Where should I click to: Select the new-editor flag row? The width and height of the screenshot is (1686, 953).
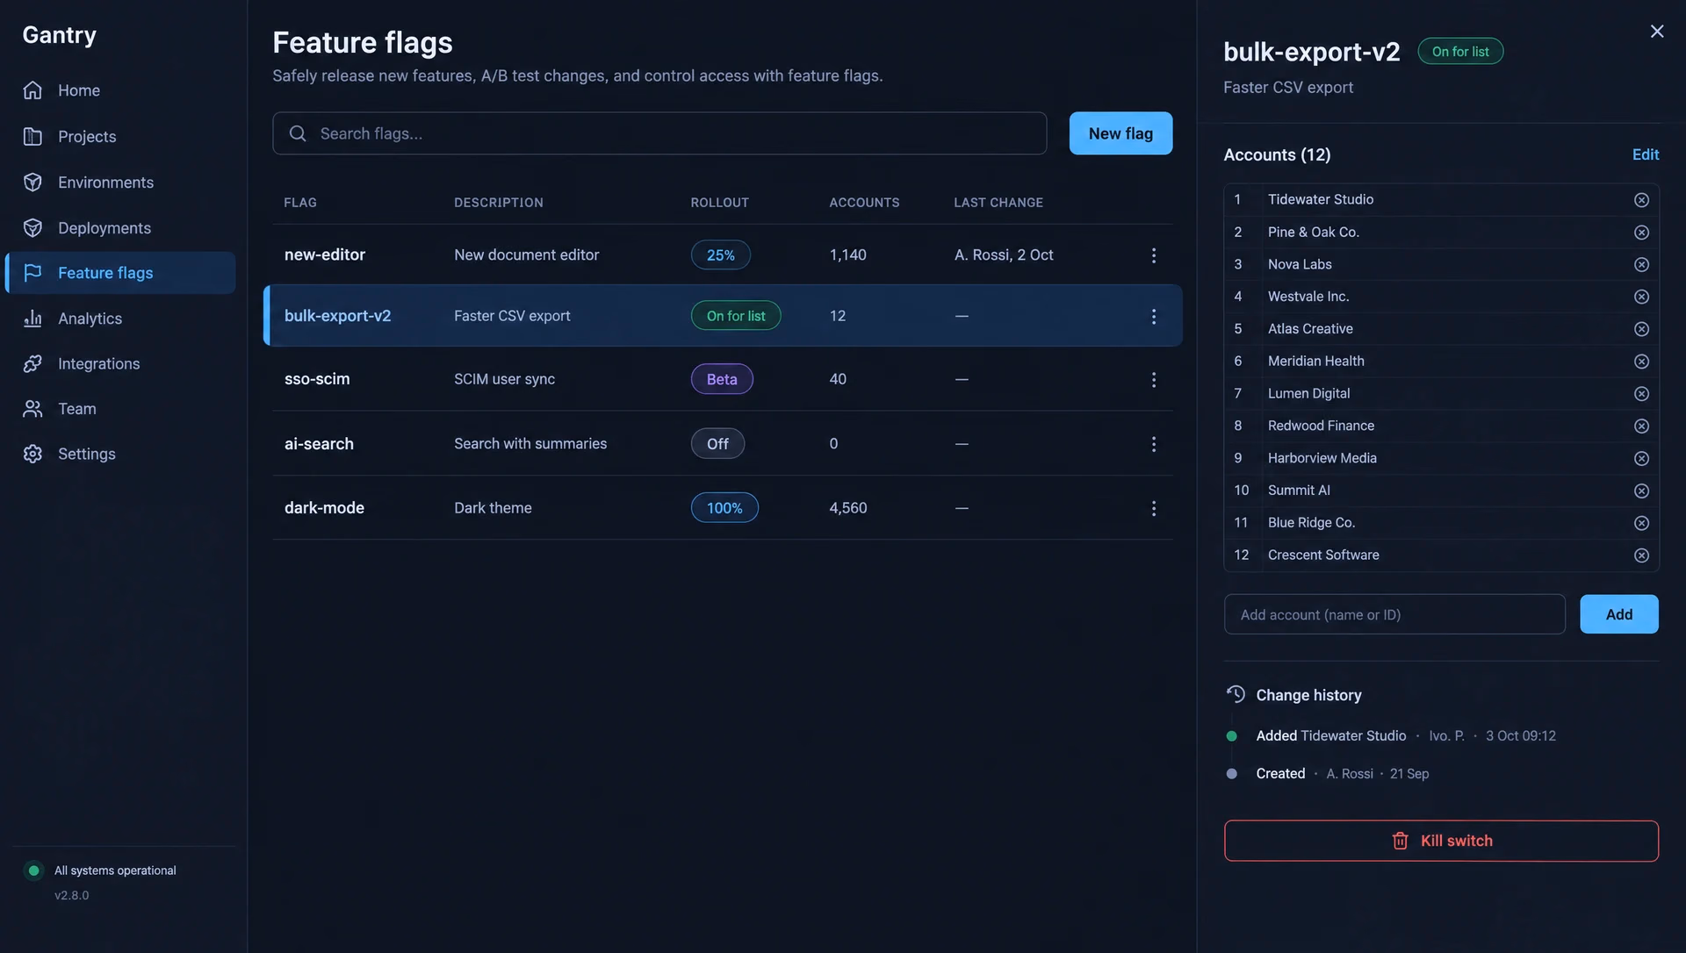tap(723, 254)
